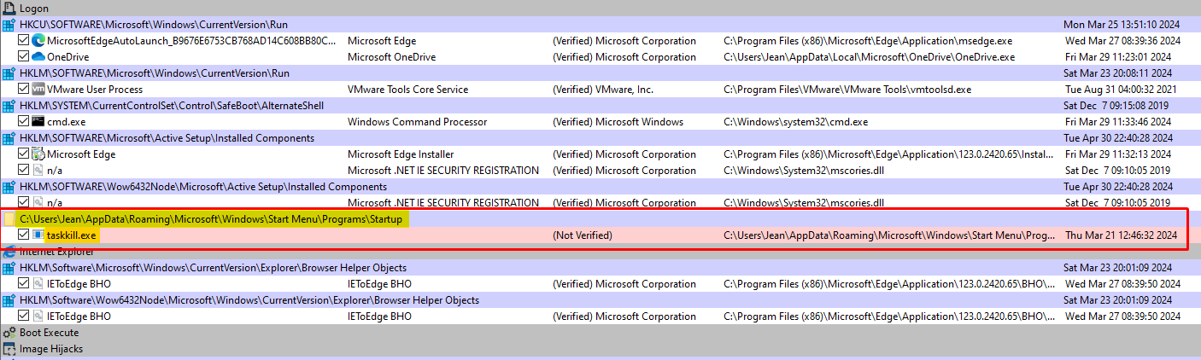The width and height of the screenshot is (1201, 360).
Task: Click timestamp 'Thu Mar 21 12:46:32 2024'
Action: pos(1122,235)
